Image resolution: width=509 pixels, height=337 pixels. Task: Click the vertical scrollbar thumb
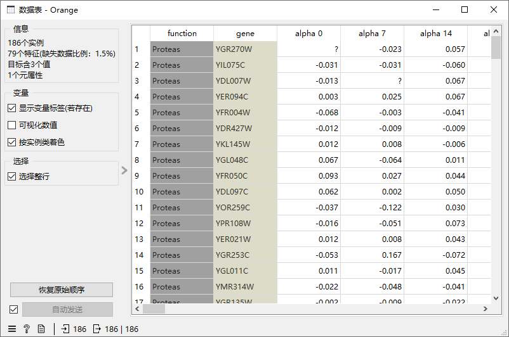[x=496, y=48]
